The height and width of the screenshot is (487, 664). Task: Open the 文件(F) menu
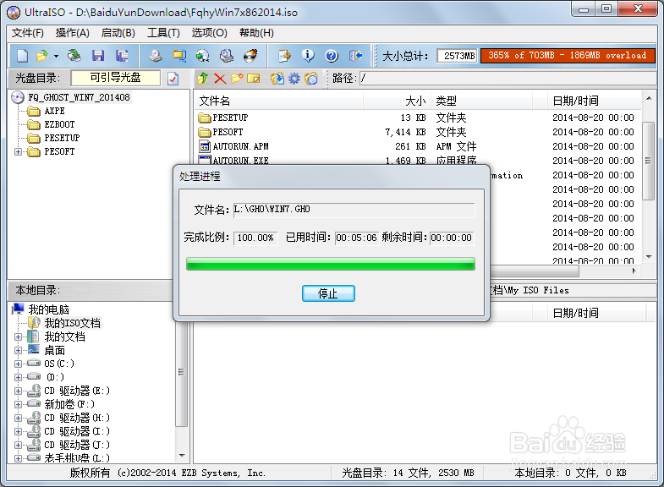pyautogui.click(x=28, y=33)
